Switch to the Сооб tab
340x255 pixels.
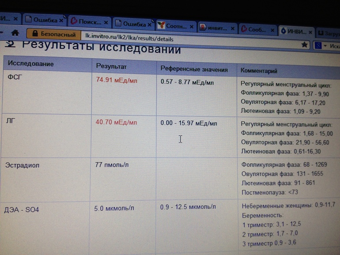pyautogui.click(x=257, y=30)
